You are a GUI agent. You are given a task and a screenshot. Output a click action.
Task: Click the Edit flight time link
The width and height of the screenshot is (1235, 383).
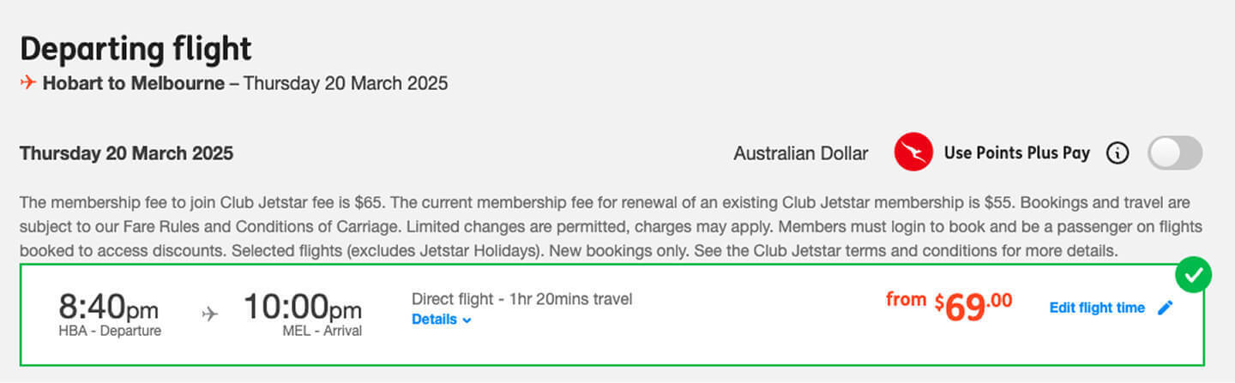pyautogui.click(x=1097, y=308)
